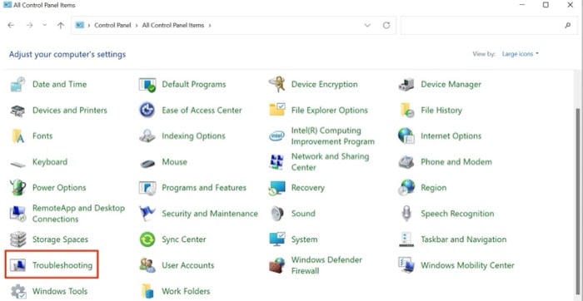Open the Keyboard icon
This screenshot has width=583, height=301.
17,164
